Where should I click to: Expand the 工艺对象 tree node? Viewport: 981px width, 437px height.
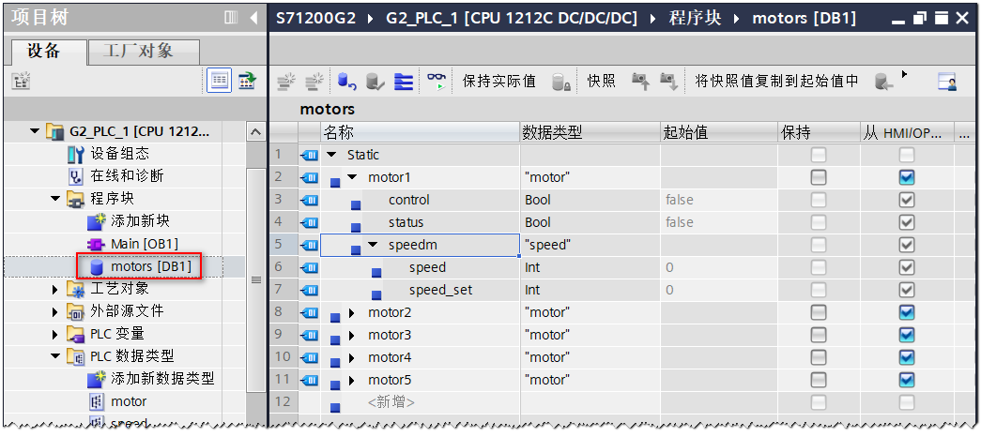[55, 289]
